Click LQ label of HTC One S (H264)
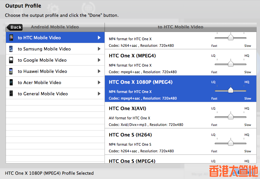The width and height of the screenshot is (260, 179). point(213,135)
